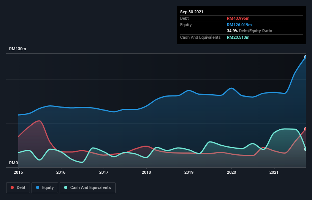The image size is (312, 200).
Task: Select the Equity endpoint marker on chart
Action: 306,57
